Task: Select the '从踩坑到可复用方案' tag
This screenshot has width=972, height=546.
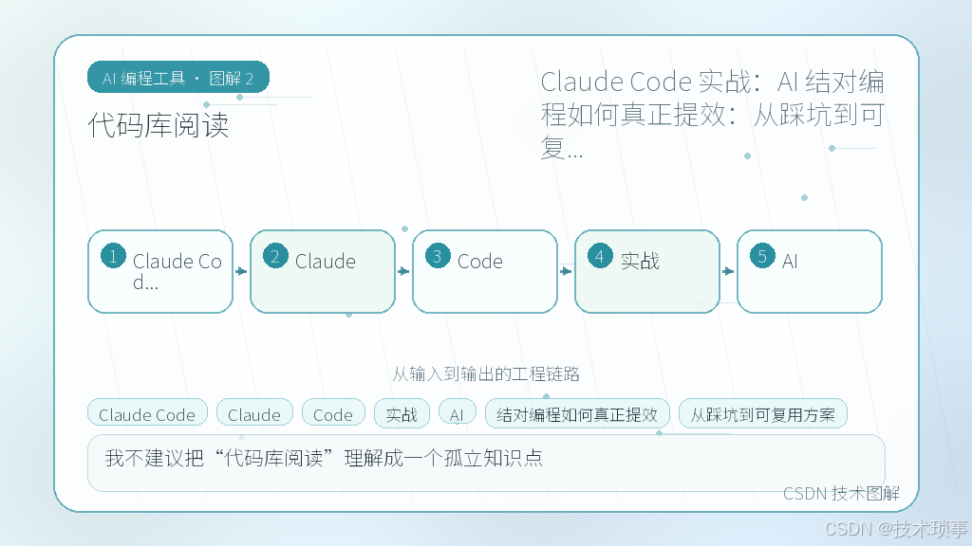Action: coord(763,413)
